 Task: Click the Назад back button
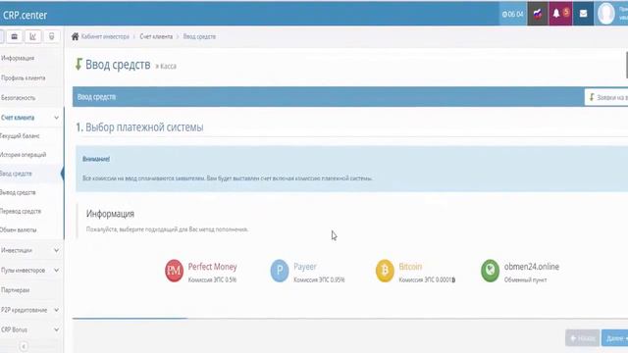[x=582, y=338]
